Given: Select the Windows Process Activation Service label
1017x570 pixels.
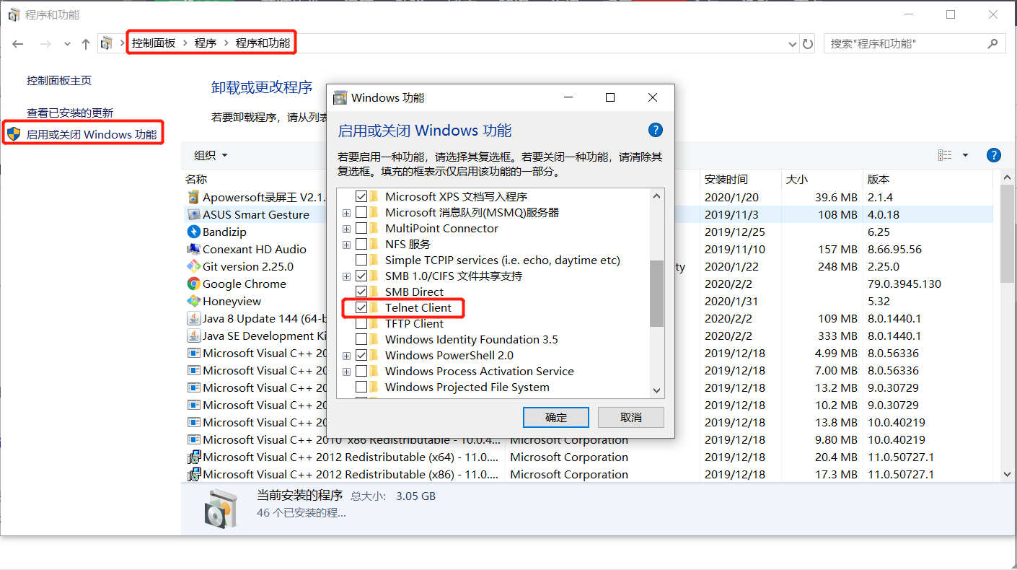Looking at the screenshot, I should 480,371.
